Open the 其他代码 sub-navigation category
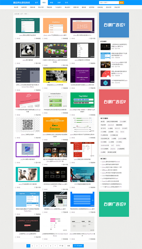The width and height of the screenshot is (142, 249). click(117, 7)
